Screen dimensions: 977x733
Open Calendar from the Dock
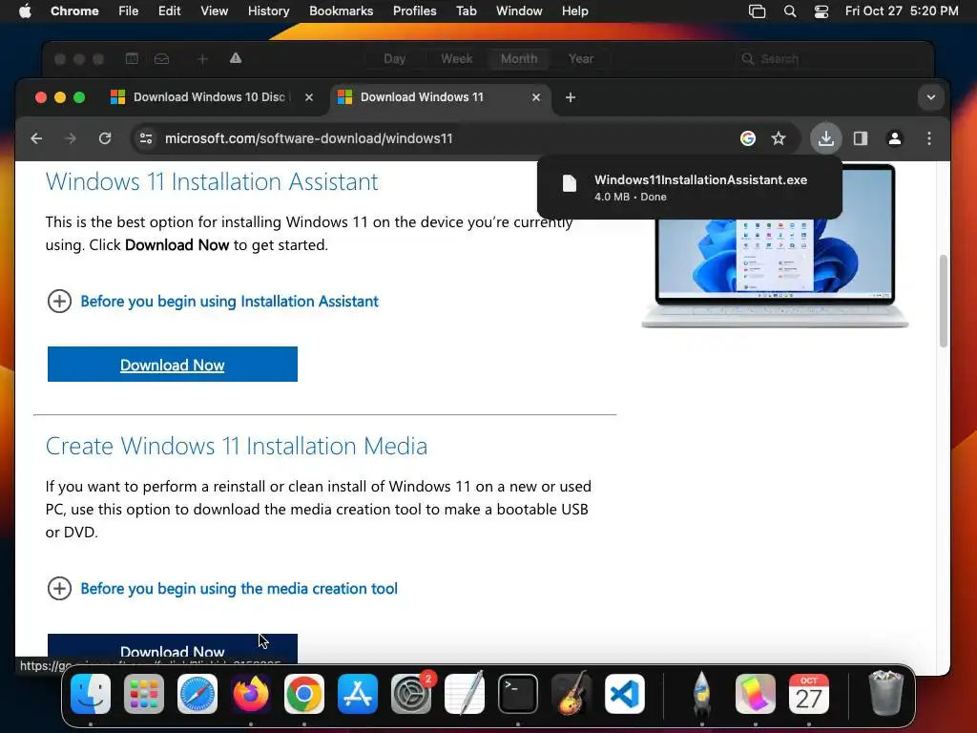[809, 694]
